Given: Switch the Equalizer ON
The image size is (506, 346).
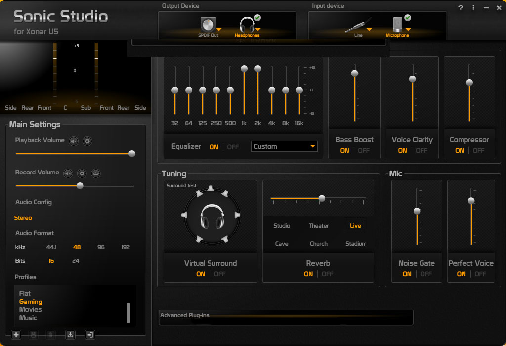Looking at the screenshot, I should (213, 147).
